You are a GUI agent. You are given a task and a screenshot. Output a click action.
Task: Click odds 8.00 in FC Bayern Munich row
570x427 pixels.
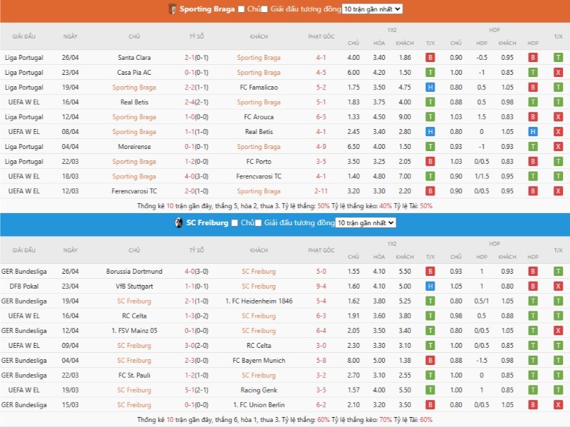[x=353, y=361]
